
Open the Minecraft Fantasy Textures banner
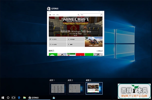click(x=75, y=27)
